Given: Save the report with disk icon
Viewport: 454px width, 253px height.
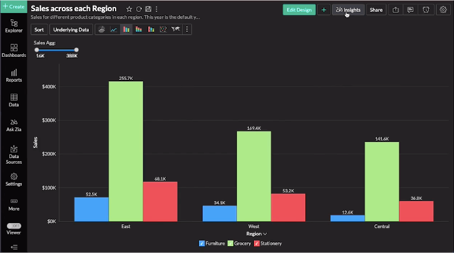Looking at the screenshot, I should (148, 9).
